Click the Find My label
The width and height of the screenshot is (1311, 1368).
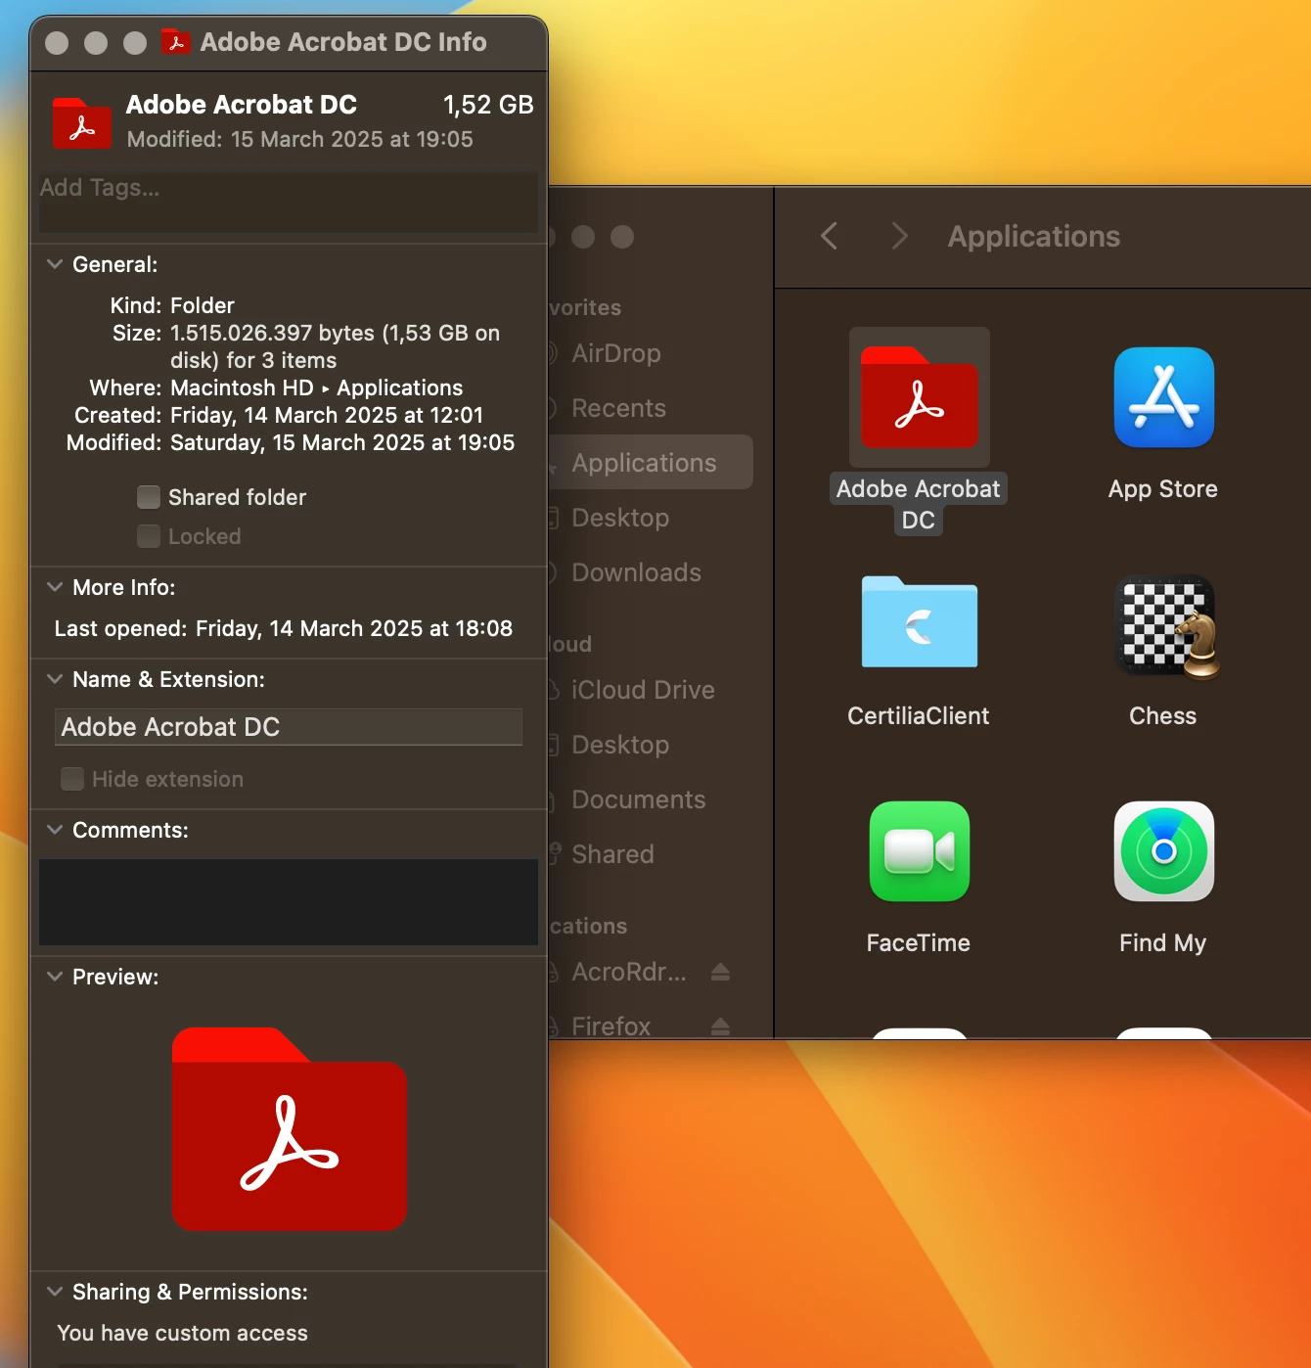click(1163, 942)
